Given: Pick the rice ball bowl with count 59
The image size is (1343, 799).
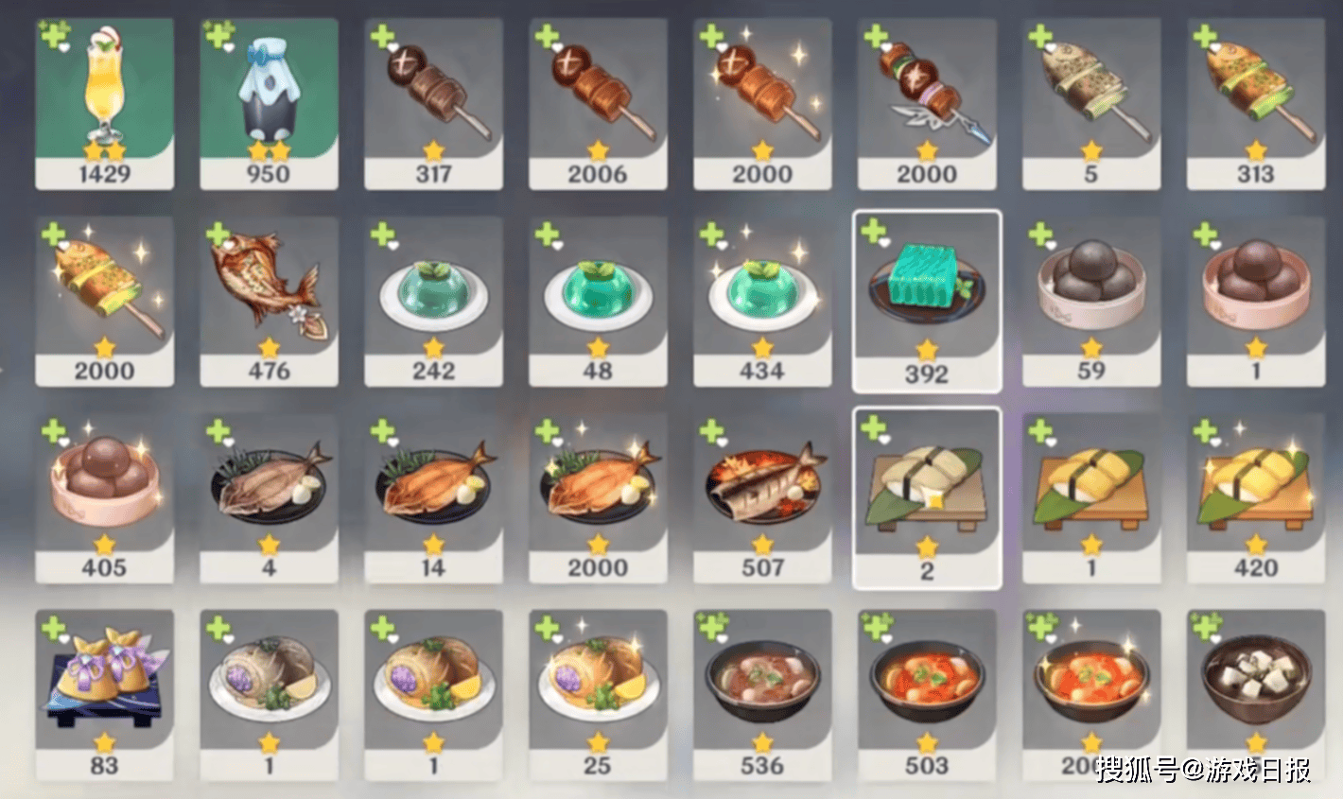Looking at the screenshot, I should pos(1091,302).
